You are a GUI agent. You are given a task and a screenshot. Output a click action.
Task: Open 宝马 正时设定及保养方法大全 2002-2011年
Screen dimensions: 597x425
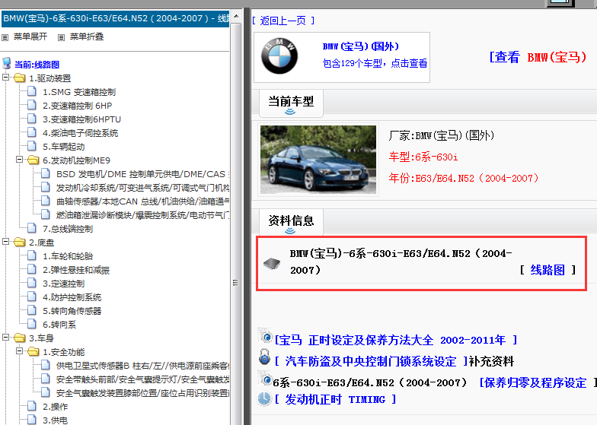[x=396, y=340]
